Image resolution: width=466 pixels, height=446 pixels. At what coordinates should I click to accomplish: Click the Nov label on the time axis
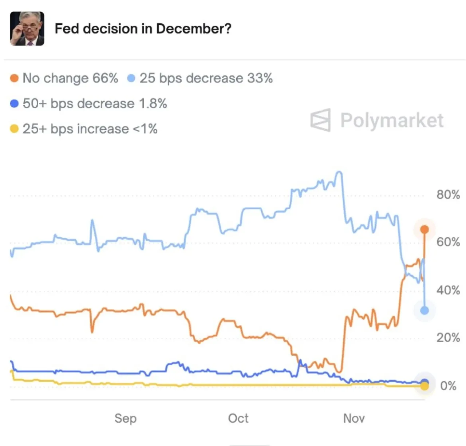click(x=354, y=418)
